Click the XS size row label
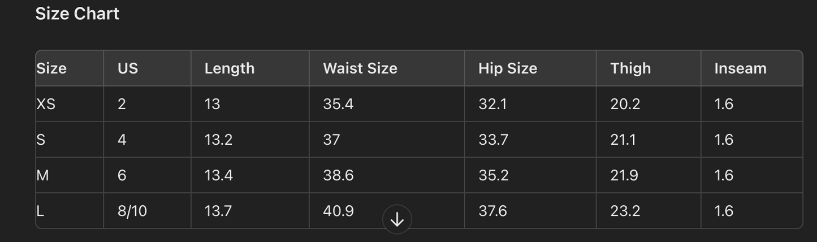Screen dimensions: 817x242 (x=46, y=104)
